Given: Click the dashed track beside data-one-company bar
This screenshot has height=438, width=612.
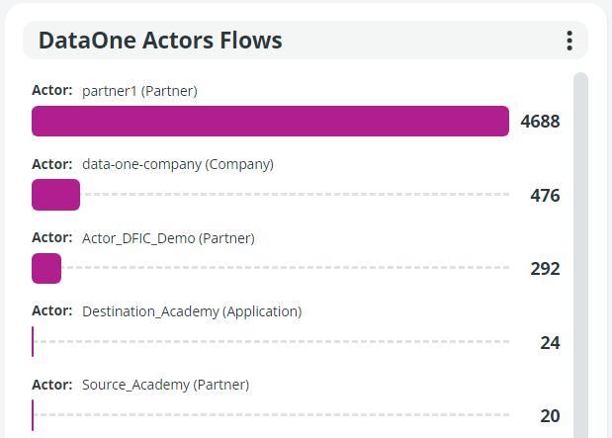Looking at the screenshot, I should click(x=297, y=195).
